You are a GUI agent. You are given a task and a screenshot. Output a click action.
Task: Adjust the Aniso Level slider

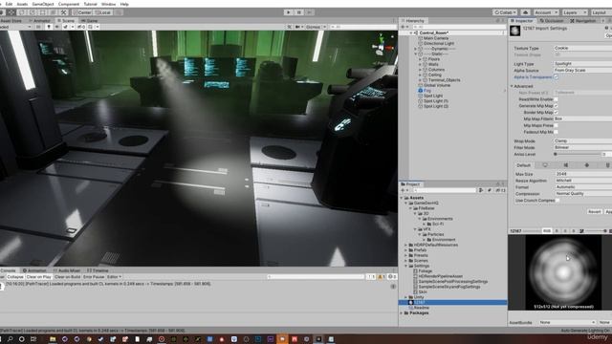tap(577, 154)
